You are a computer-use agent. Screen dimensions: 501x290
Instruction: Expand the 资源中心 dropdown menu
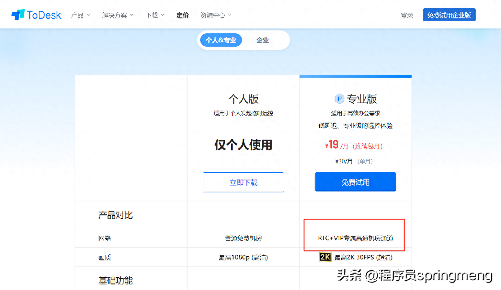pyautogui.click(x=216, y=15)
